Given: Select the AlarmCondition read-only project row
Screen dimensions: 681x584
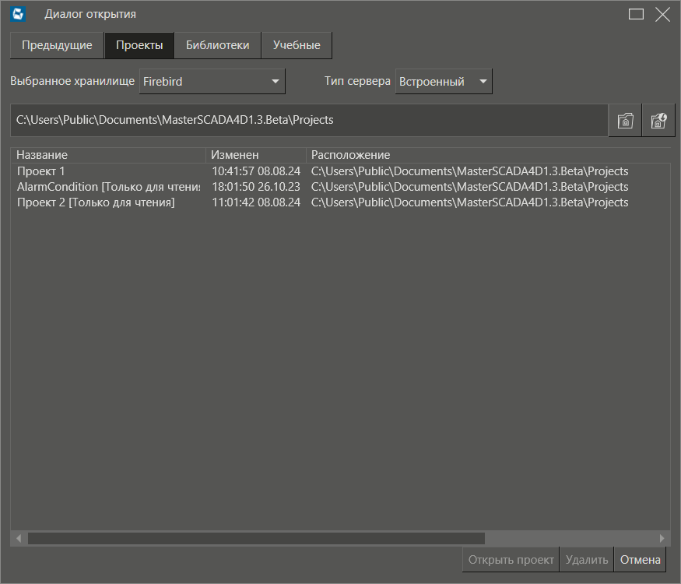Looking at the screenshot, I should (107, 187).
